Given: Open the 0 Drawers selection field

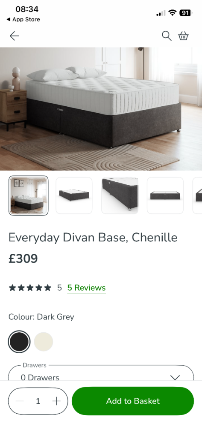Looking at the screenshot, I should click(x=101, y=373).
